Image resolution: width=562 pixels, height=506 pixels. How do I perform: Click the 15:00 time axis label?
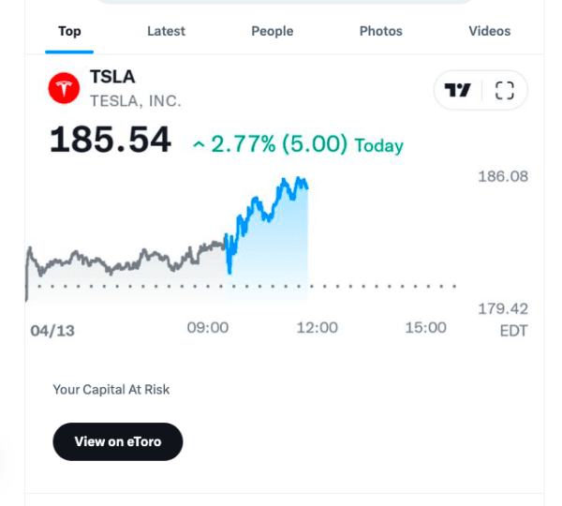click(x=425, y=328)
